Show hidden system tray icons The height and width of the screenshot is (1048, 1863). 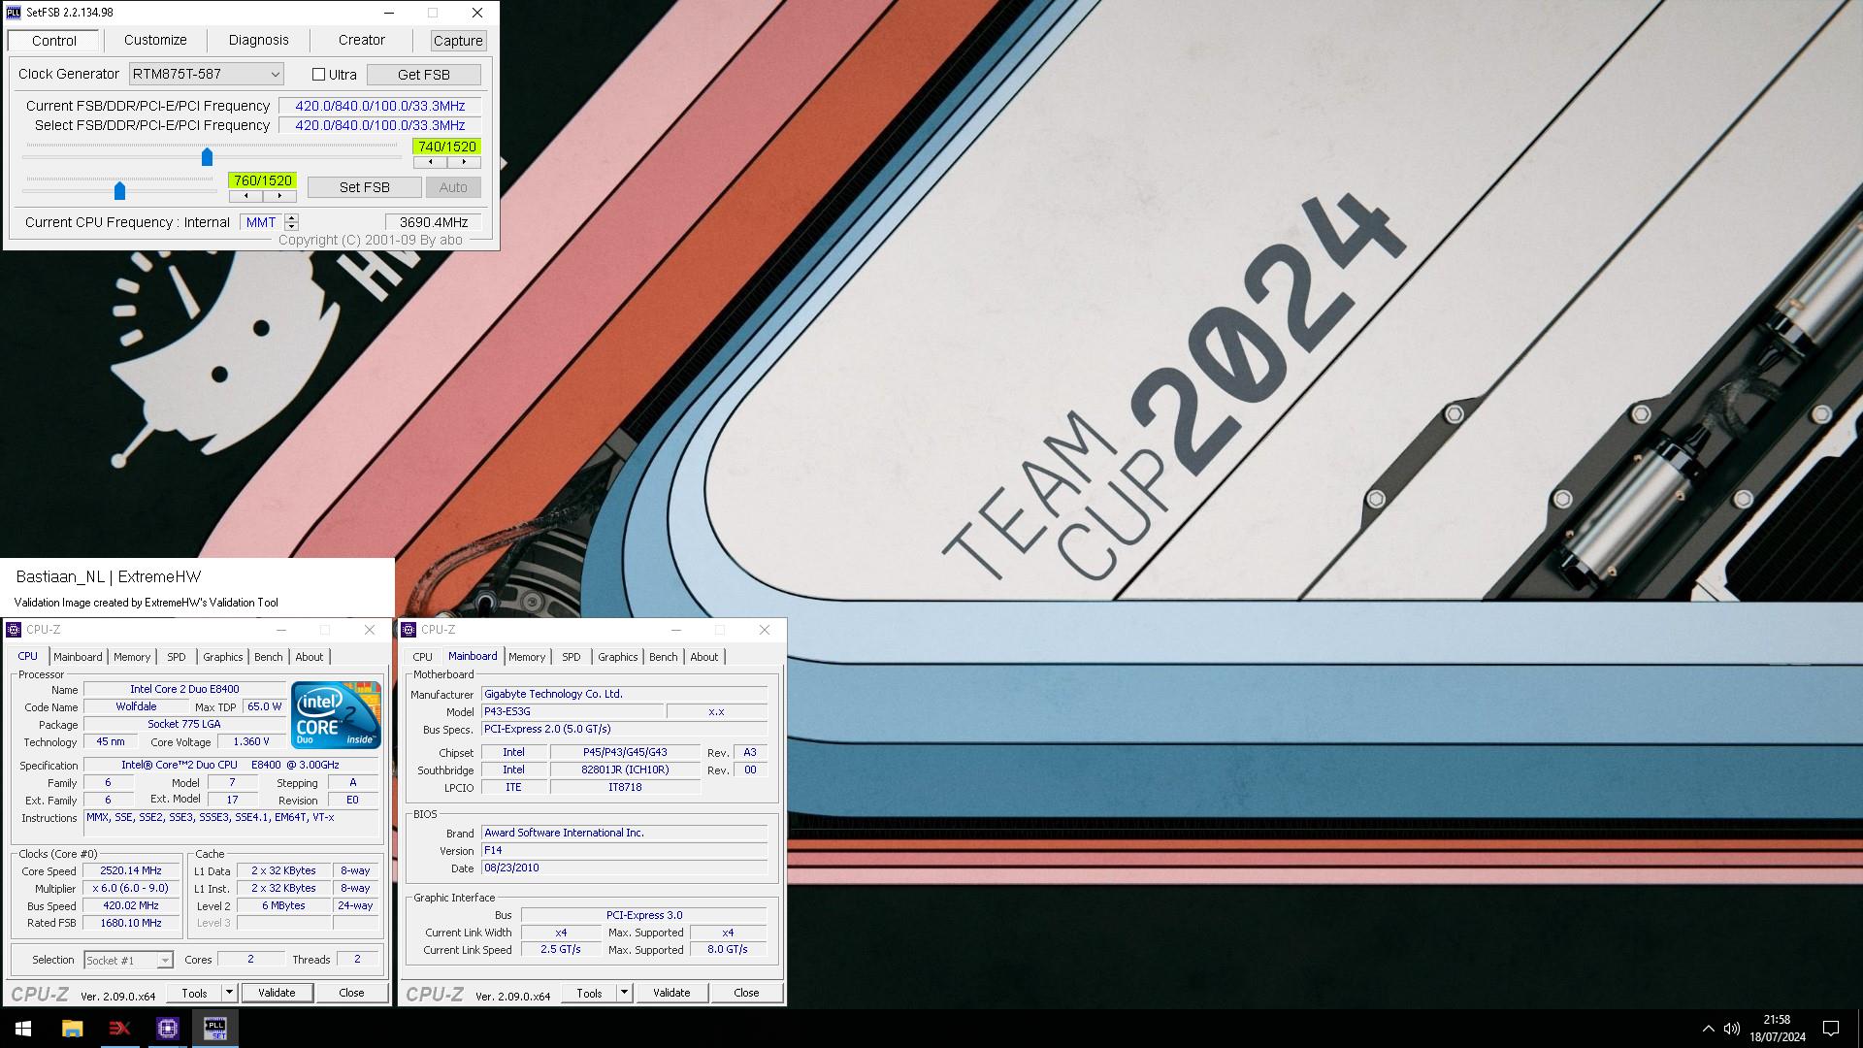point(1708,1029)
